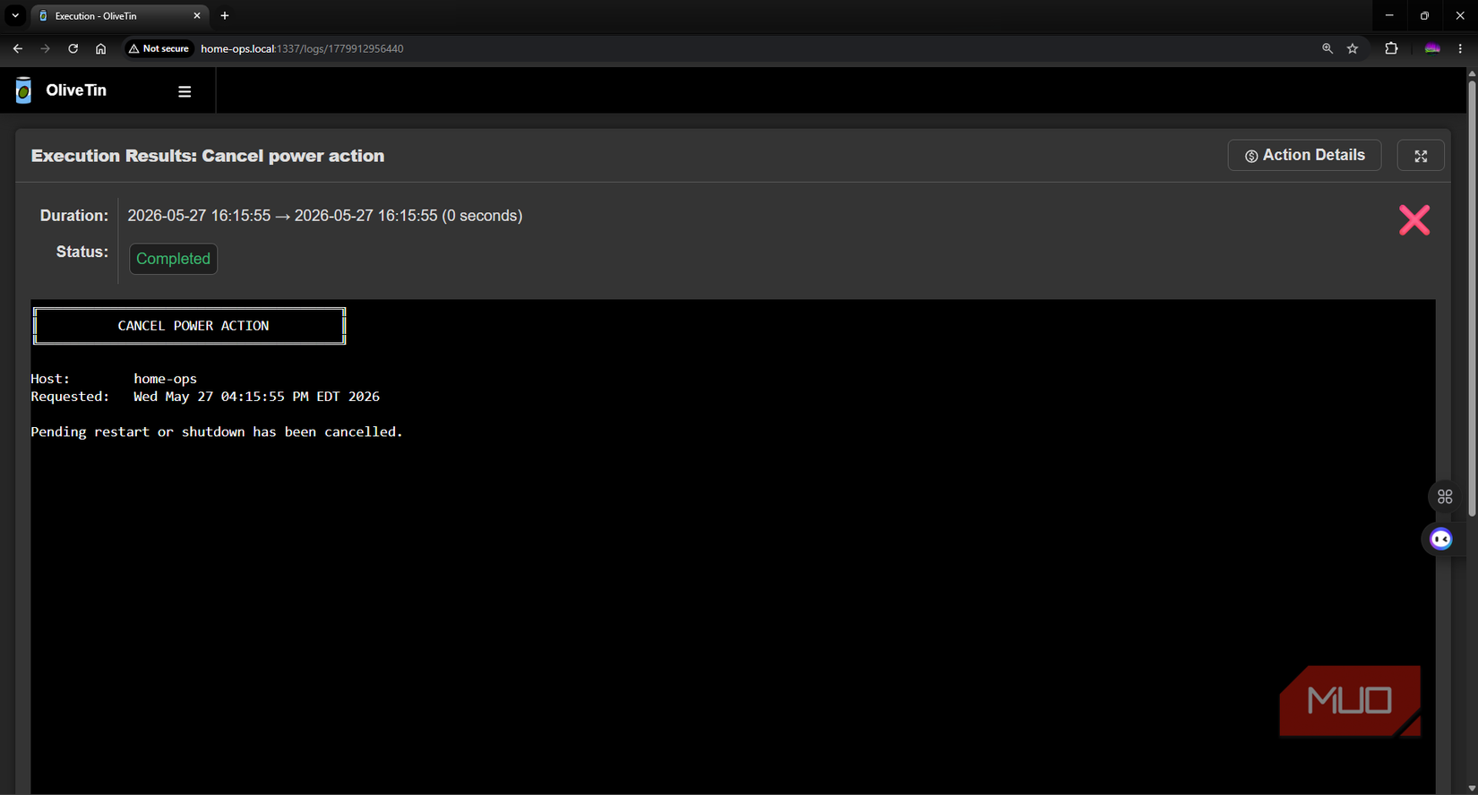Restore down the browser window
Viewport: 1478px width, 795px height.
[x=1424, y=15]
